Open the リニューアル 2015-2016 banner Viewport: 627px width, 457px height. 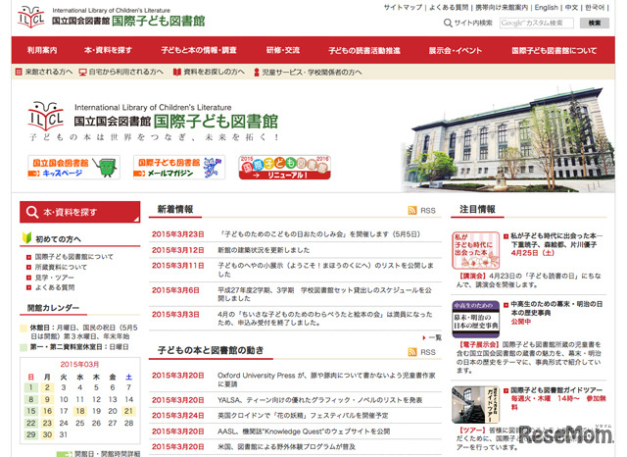click(x=285, y=168)
